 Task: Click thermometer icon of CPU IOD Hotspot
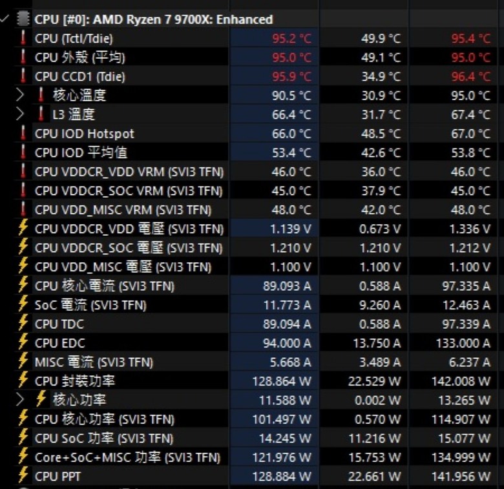[23, 133]
